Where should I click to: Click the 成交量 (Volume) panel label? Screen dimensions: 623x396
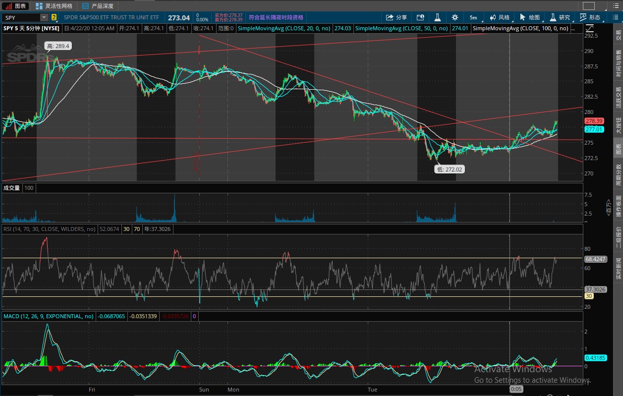12,188
